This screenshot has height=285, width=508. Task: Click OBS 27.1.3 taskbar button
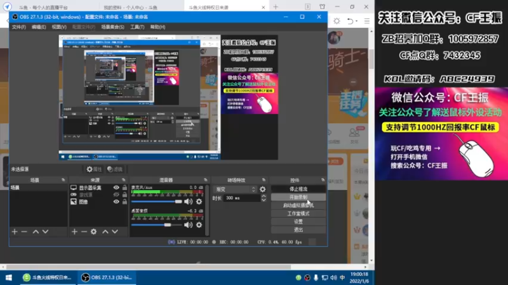coord(107,277)
